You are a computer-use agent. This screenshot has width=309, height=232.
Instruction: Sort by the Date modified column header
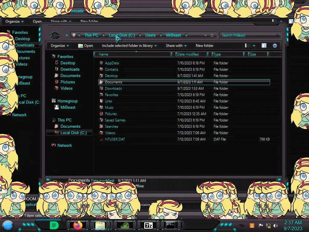click(192, 54)
